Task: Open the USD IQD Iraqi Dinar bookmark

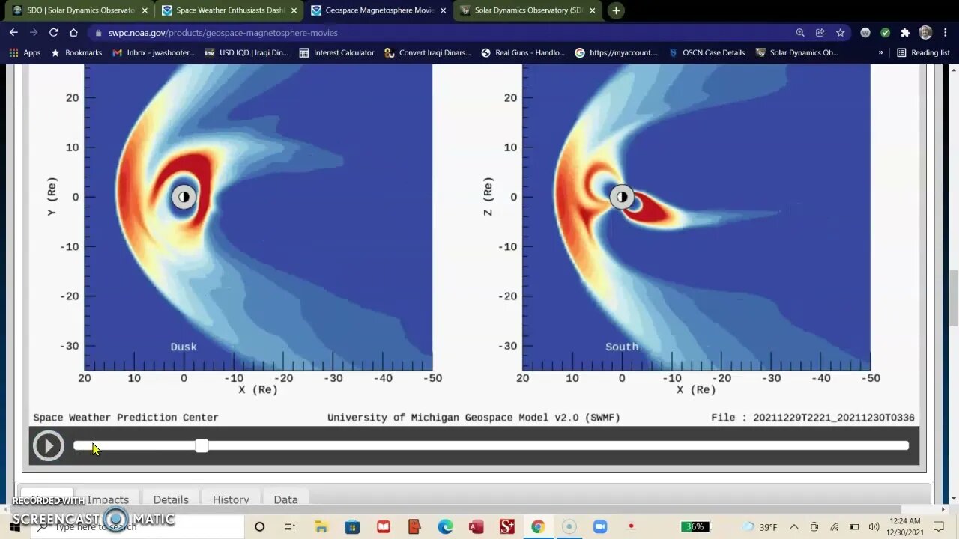Action: [x=246, y=53]
